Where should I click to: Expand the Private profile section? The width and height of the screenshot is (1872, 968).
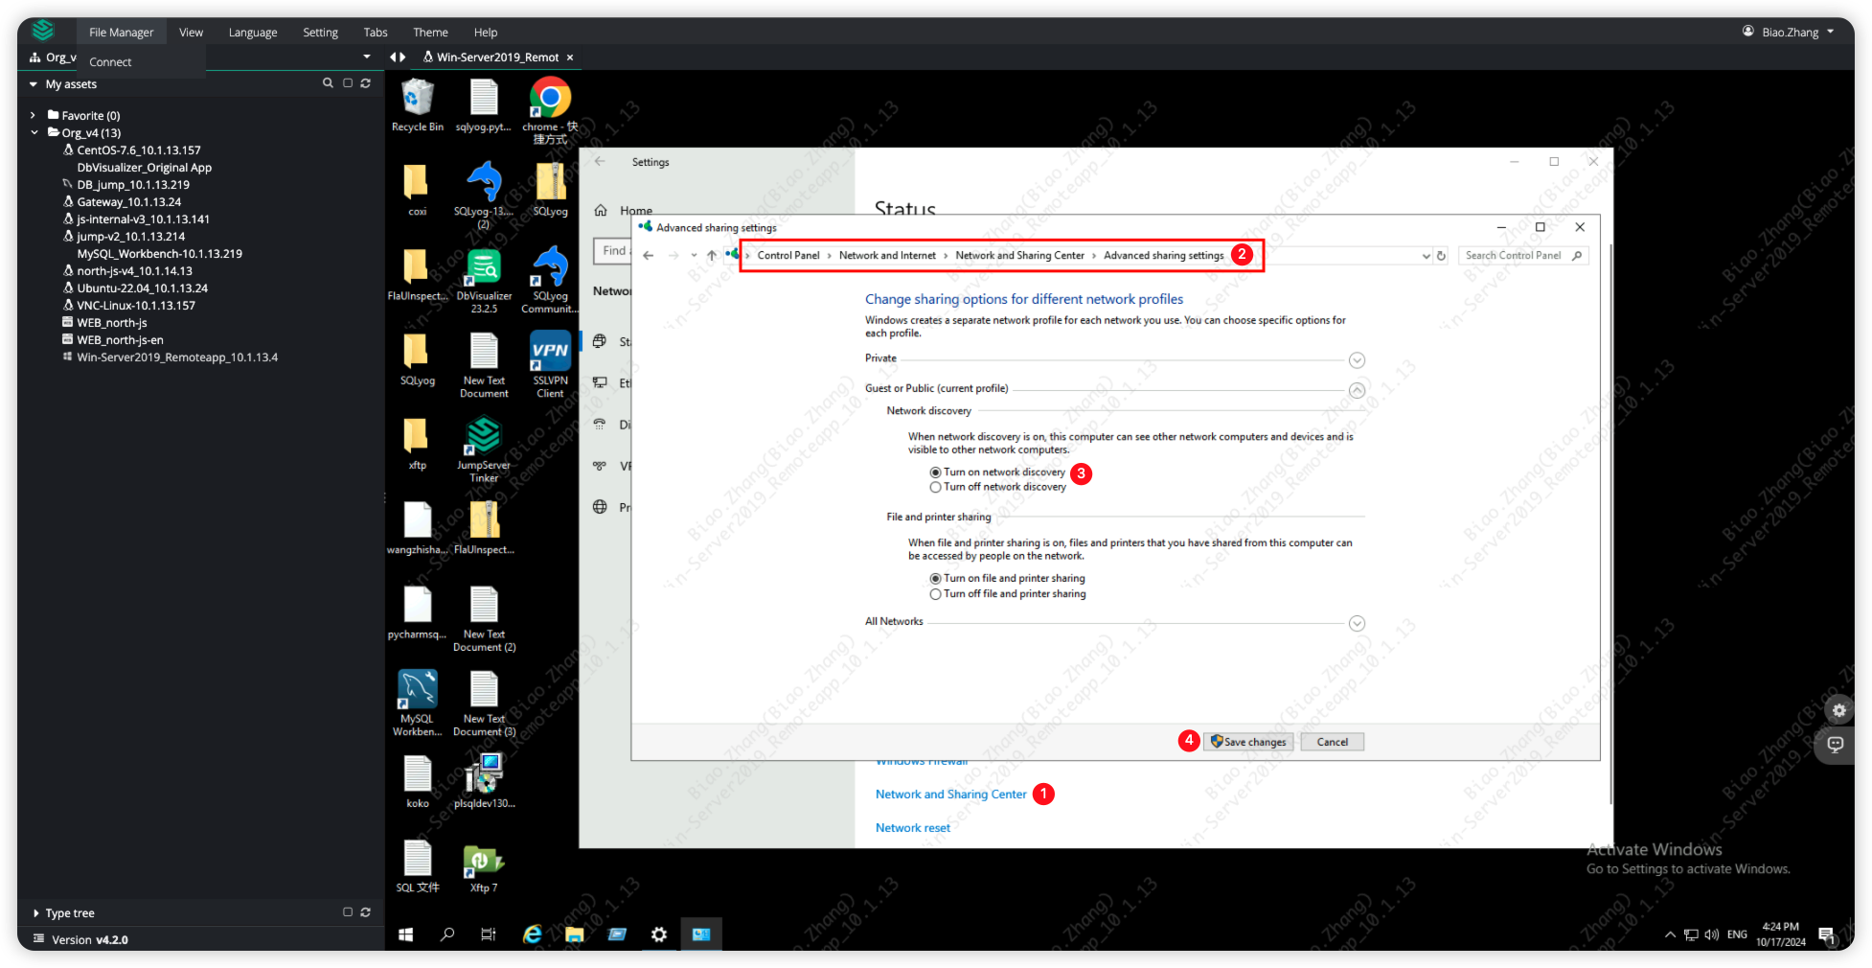[1357, 360]
